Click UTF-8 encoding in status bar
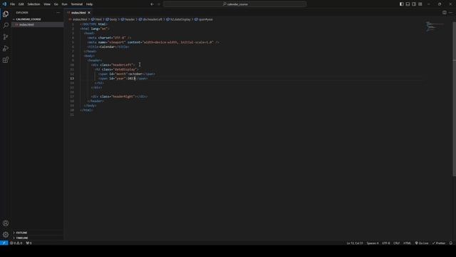 pyautogui.click(x=386, y=243)
